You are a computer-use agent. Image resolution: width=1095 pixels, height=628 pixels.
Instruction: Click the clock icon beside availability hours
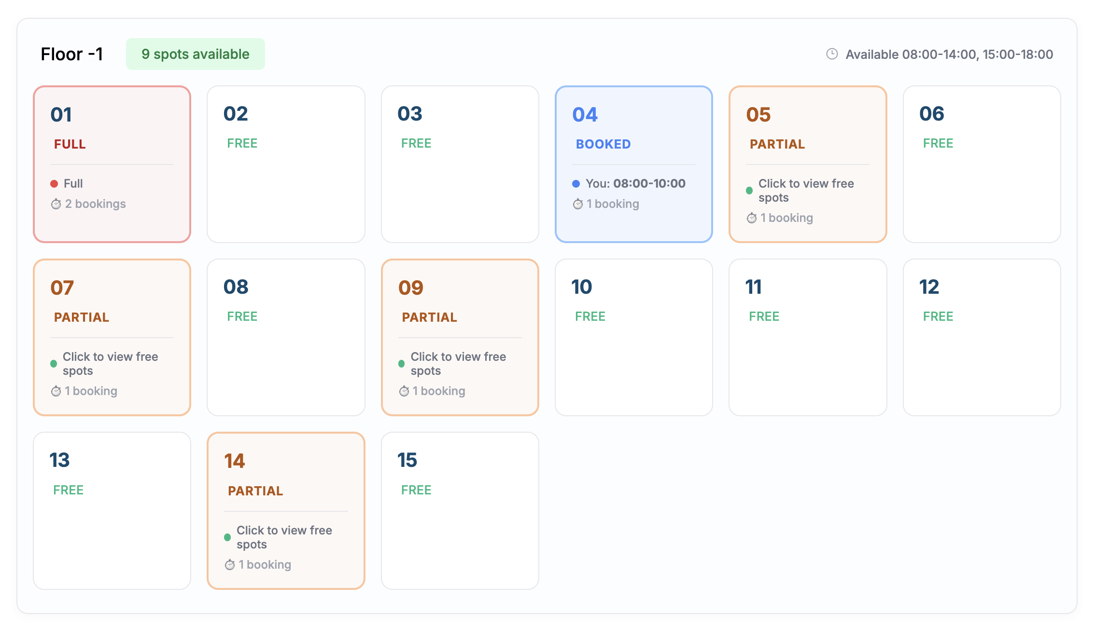click(832, 54)
